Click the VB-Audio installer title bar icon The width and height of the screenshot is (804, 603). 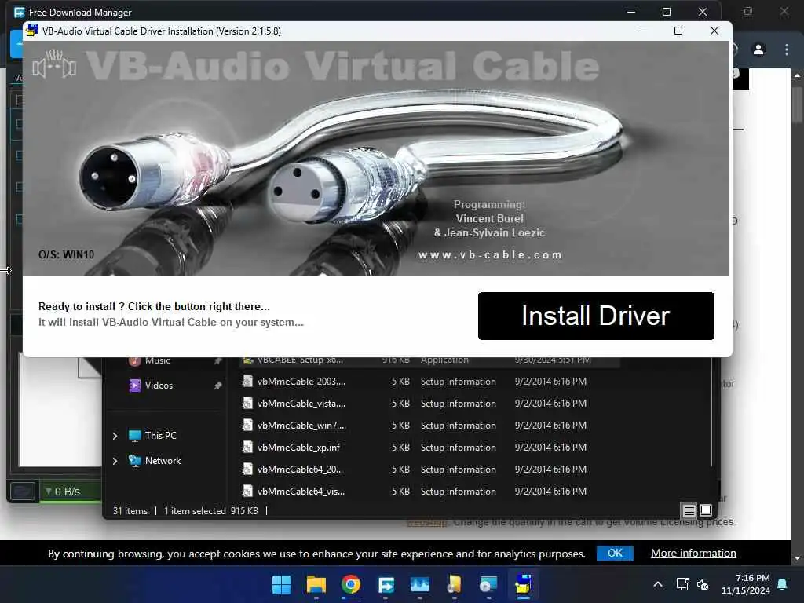(x=31, y=31)
